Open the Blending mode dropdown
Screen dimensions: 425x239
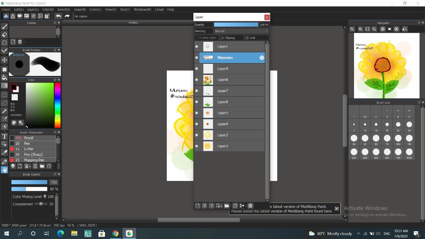click(241, 31)
